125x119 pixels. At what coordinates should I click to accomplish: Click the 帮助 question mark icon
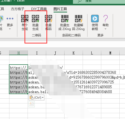tap(106, 19)
